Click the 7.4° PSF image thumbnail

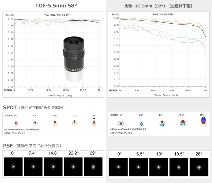coord(33,167)
